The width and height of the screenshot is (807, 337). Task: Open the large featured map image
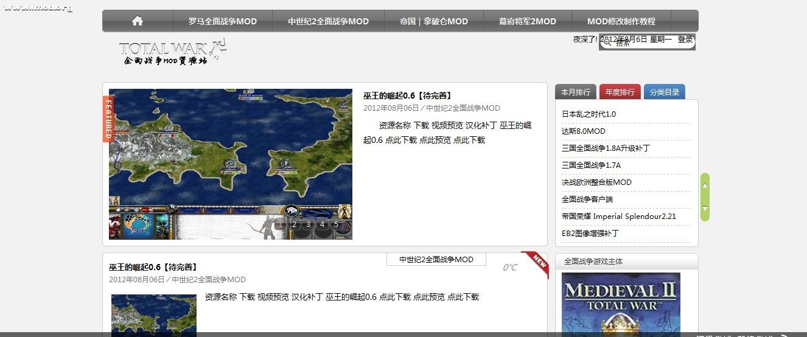click(x=231, y=164)
